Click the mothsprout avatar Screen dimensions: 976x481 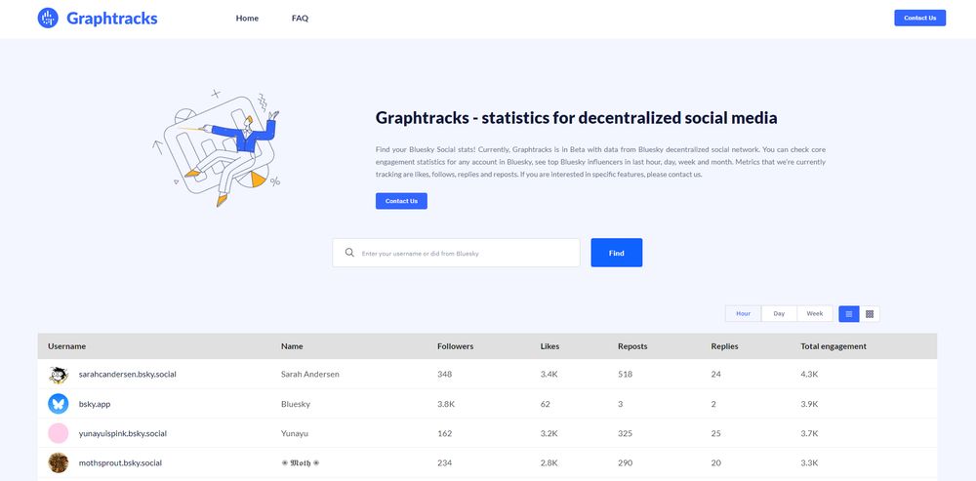tap(58, 462)
